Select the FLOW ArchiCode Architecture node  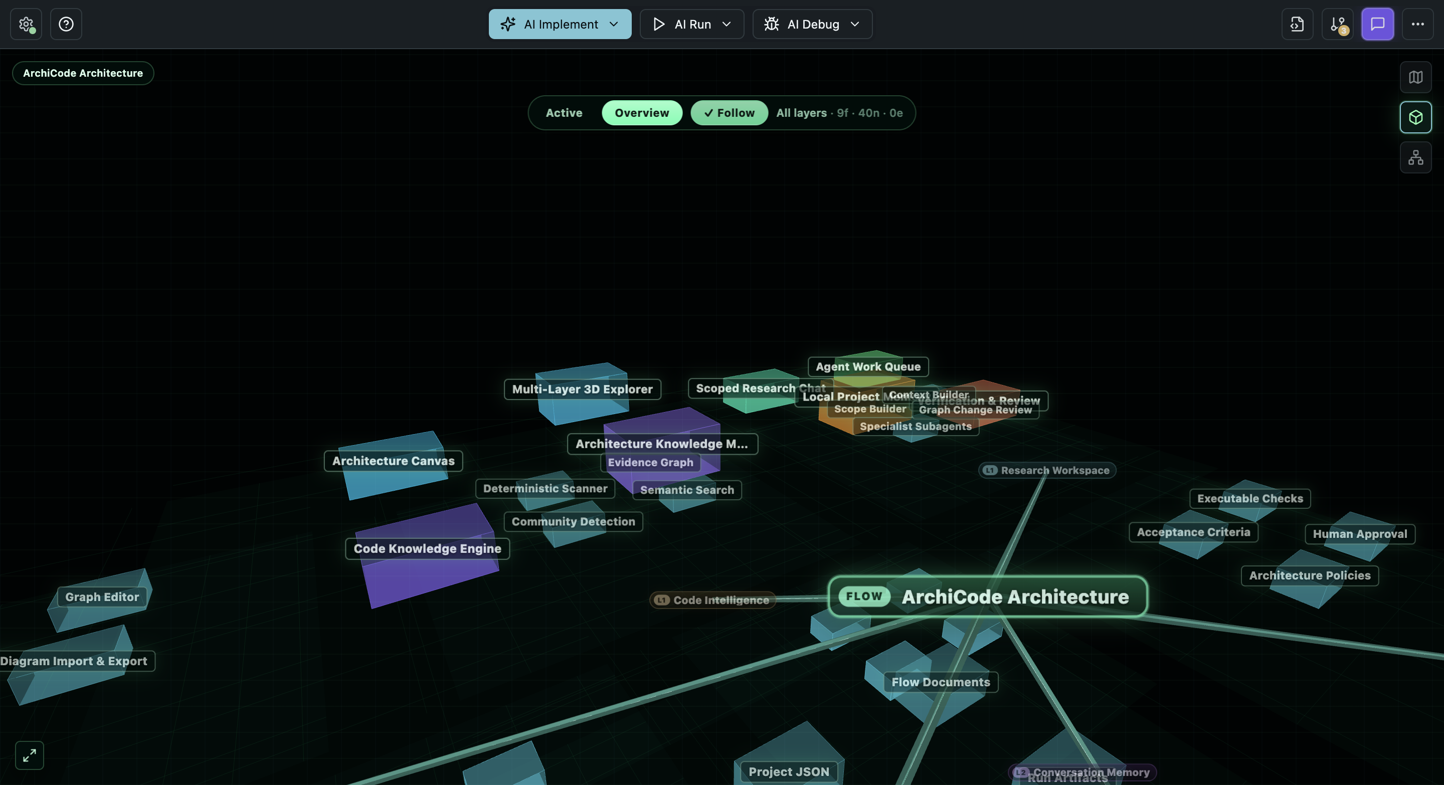click(988, 597)
